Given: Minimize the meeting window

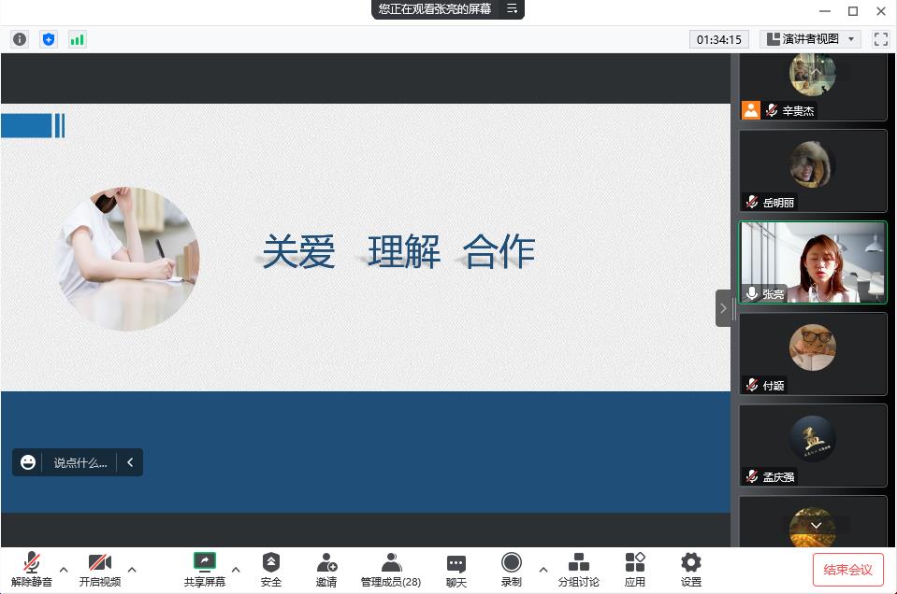Looking at the screenshot, I should pyautogui.click(x=825, y=11).
